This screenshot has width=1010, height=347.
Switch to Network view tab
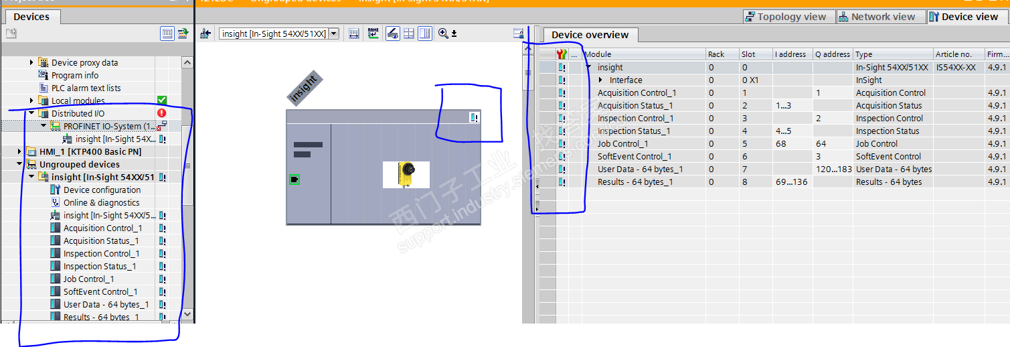pos(880,17)
